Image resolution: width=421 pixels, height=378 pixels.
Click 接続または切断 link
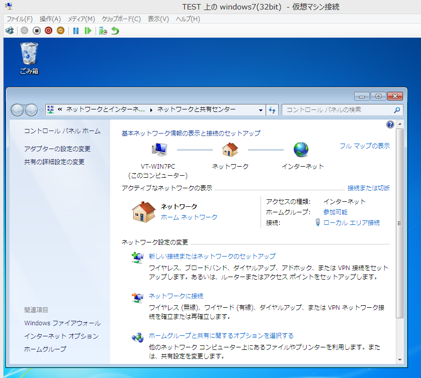[x=368, y=188]
